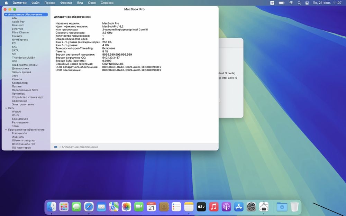Select Wi-Fi under Сеть in sidebar

(16, 115)
